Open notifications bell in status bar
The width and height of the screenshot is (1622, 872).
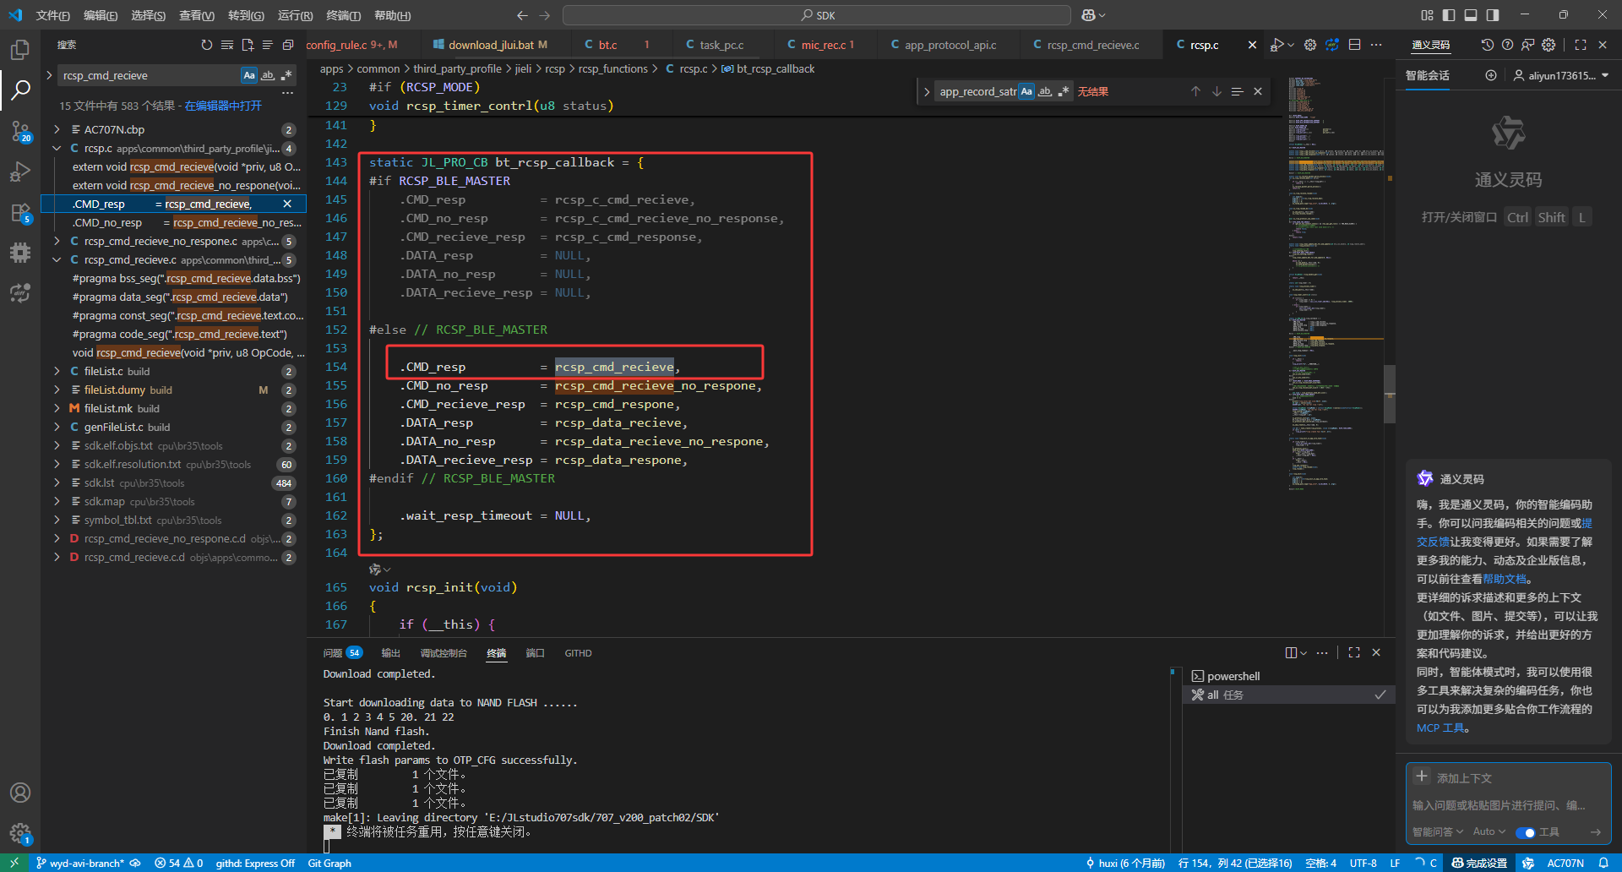pos(1603,863)
